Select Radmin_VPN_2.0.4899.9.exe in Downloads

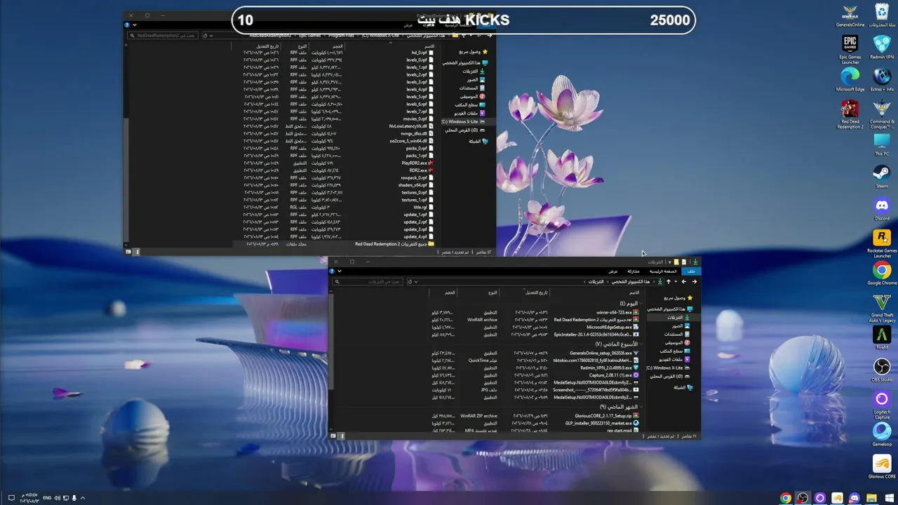(609, 368)
